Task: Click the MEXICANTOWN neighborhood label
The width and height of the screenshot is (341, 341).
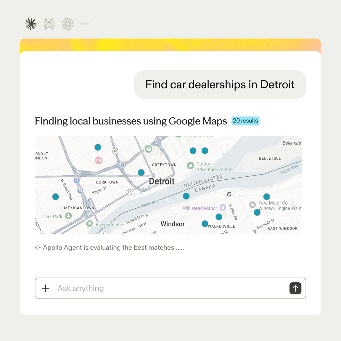Action: [79, 208]
